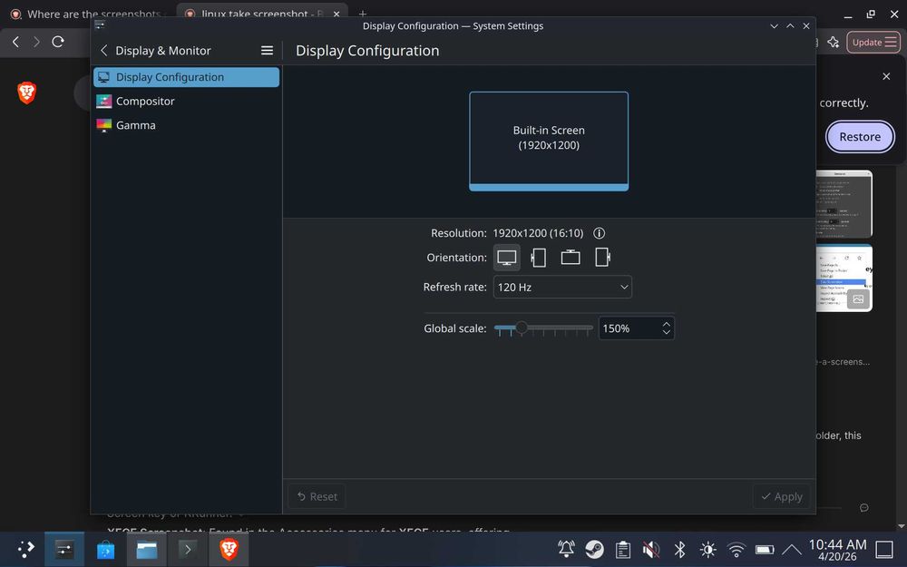
Task: Expand hidden system tray icons
Action: click(792, 549)
